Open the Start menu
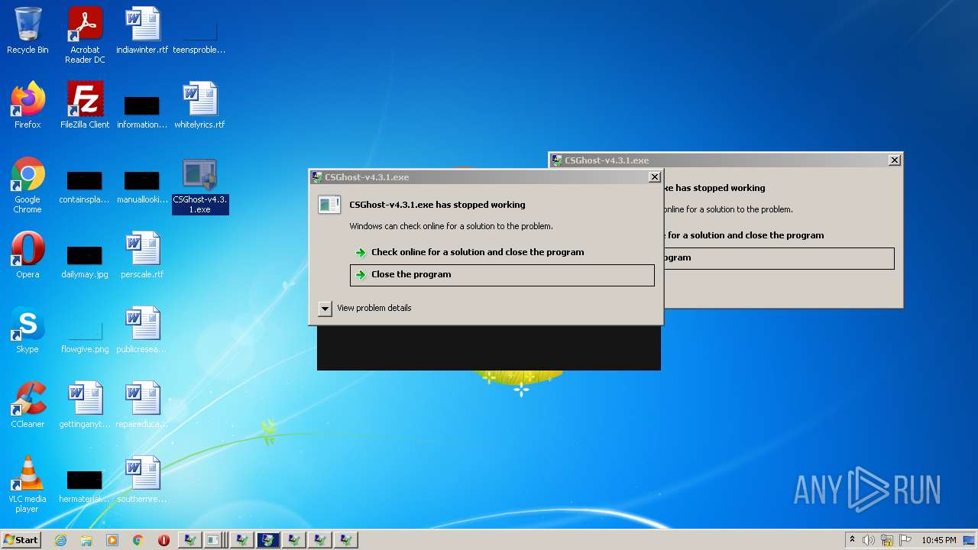978x550 pixels. coord(21,540)
